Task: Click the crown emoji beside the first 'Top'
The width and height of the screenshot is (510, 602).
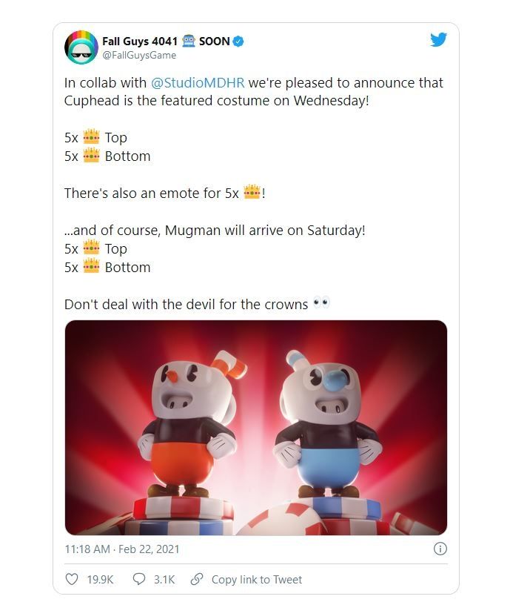Action: 92,137
